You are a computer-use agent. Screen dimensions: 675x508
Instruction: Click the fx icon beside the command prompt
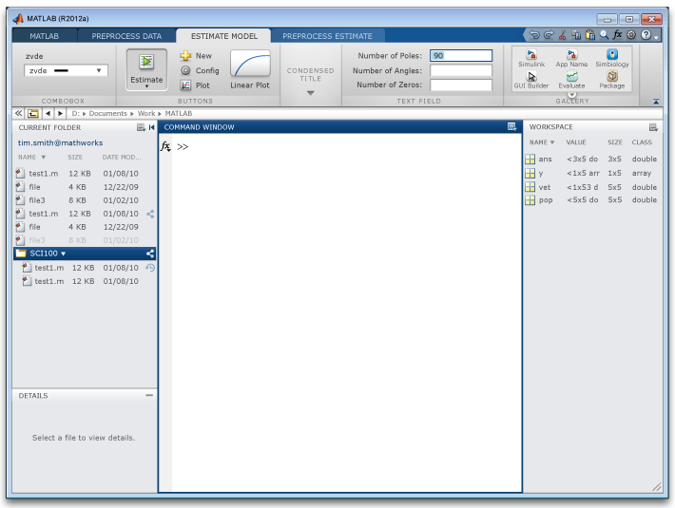pos(165,146)
